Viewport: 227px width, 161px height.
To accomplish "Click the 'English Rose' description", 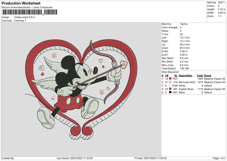I will tap(186, 89).
